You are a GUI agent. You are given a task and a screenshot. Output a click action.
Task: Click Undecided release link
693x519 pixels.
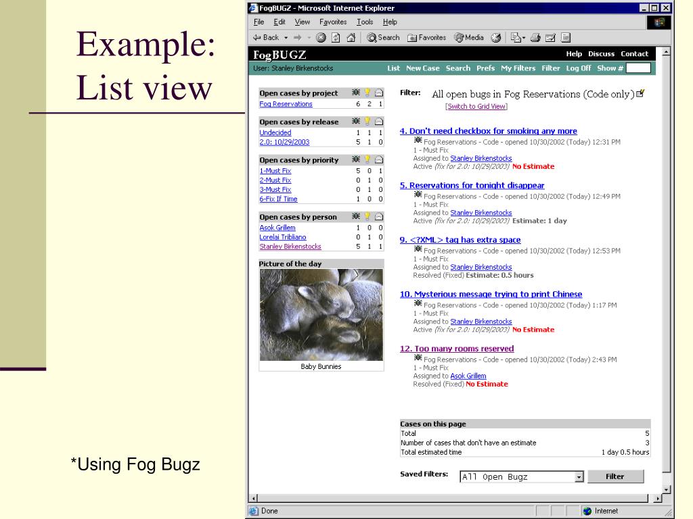tap(275, 132)
